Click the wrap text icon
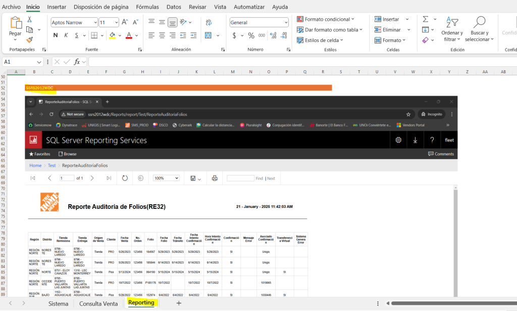This screenshot has width=517, height=311. click(209, 22)
